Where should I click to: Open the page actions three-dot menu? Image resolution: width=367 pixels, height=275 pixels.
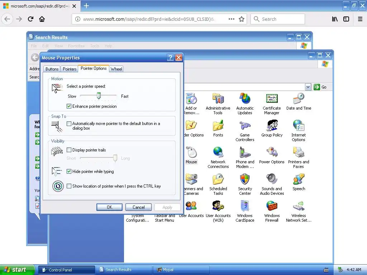[x=231, y=19]
